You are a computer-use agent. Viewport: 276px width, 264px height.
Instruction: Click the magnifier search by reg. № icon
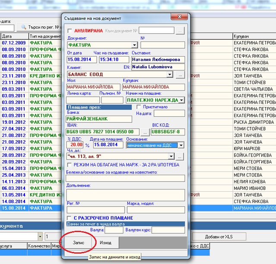[x=24, y=28]
